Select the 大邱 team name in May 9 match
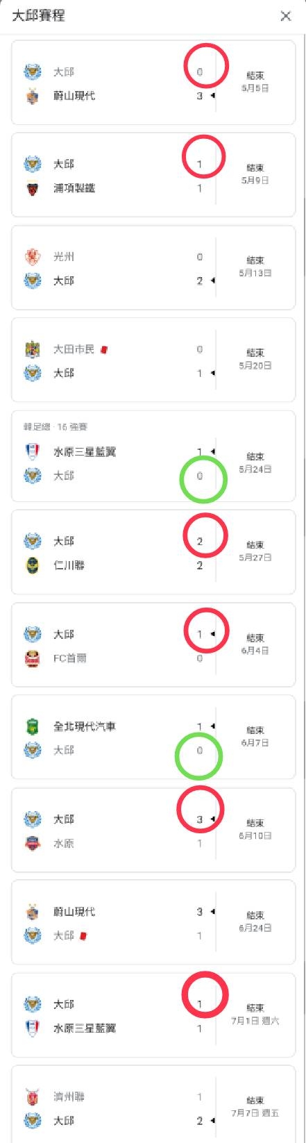This screenshot has height=1143, width=306. (x=64, y=165)
